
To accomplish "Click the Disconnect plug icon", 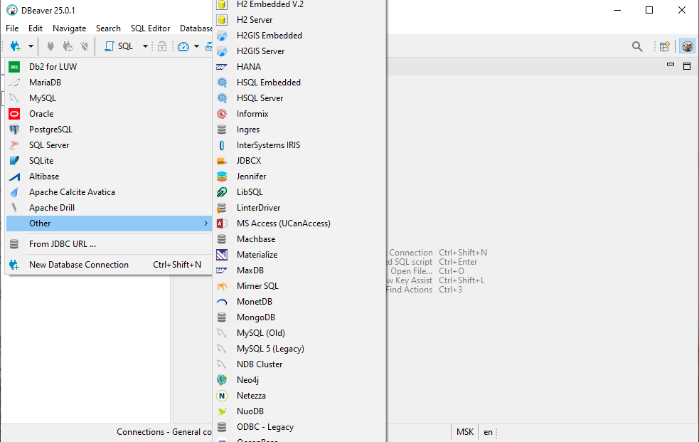I will click(x=68, y=46).
